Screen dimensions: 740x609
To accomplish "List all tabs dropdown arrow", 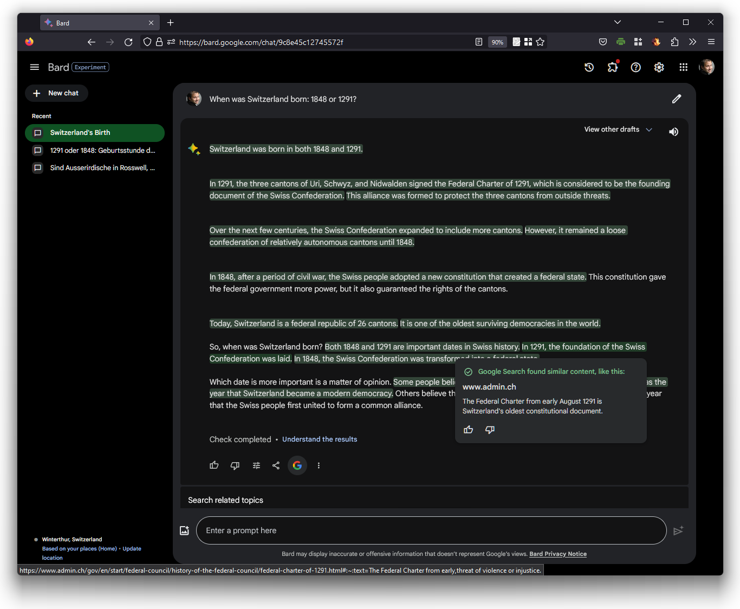I will coord(618,22).
